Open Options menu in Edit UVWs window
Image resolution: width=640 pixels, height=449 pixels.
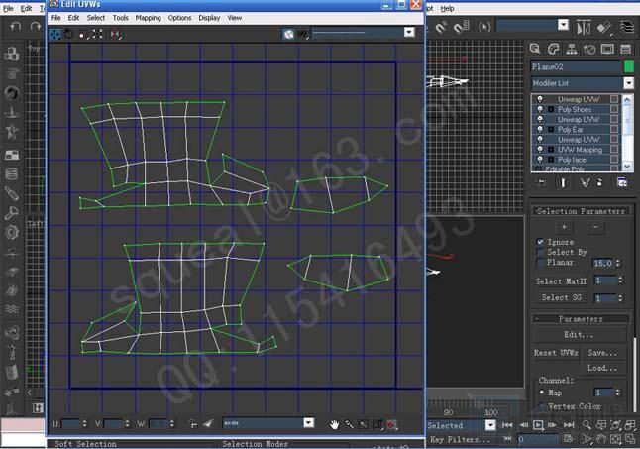pos(179,18)
